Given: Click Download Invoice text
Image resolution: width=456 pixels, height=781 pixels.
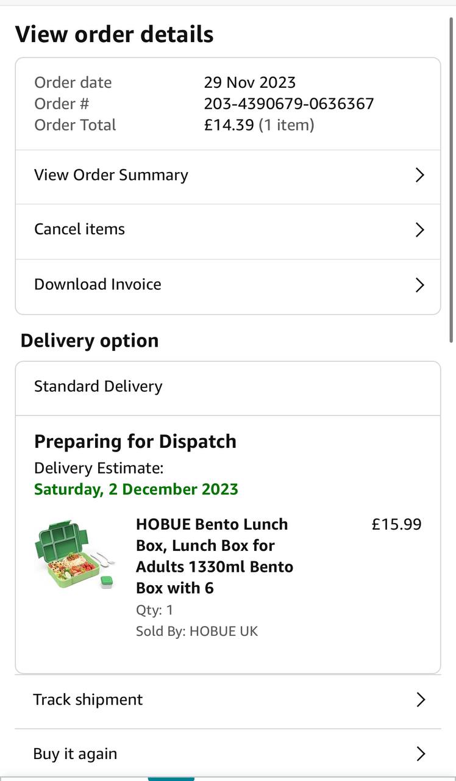Looking at the screenshot, I should point(98,284).
